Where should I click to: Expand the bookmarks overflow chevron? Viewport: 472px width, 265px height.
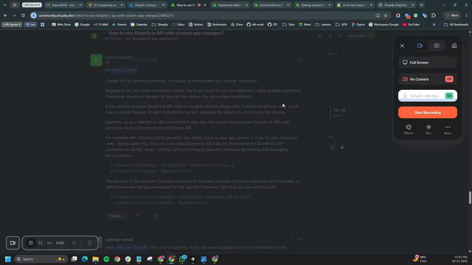click(x=434, y=24)
